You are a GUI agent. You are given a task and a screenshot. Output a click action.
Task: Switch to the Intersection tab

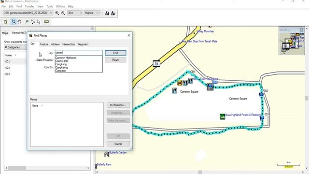(x=69, y=44)
